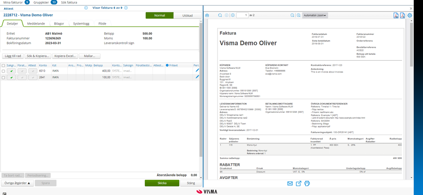Open the 'Mallar...' templates button
The height and width of the screenshot is (195, 423).
coord(90,56)
